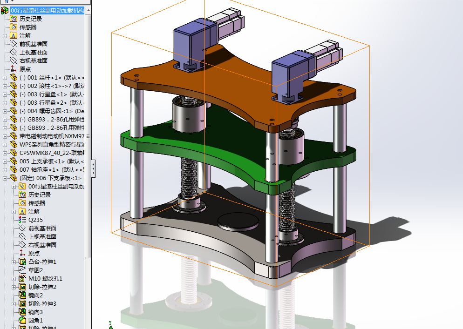
Task: Select '历史记录' text under 006 下支承板
Action: [40, 195]
